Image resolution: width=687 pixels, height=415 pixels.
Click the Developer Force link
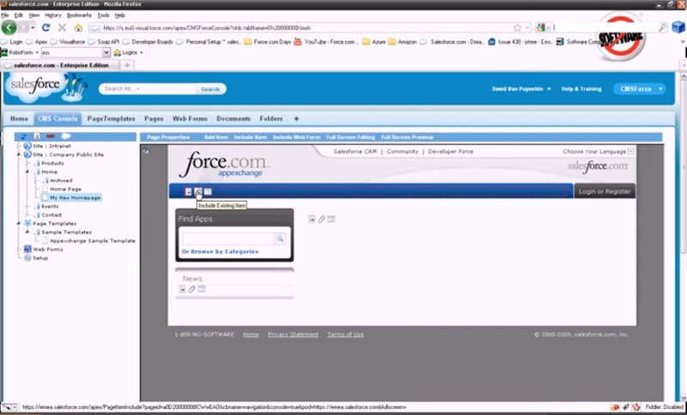(451, 151)
